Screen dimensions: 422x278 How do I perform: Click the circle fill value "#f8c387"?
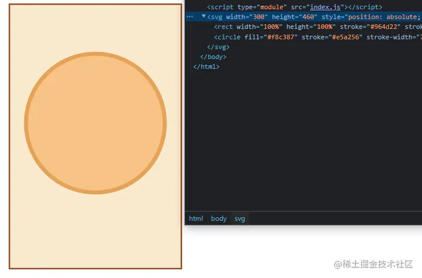click(x=280, y=37)
